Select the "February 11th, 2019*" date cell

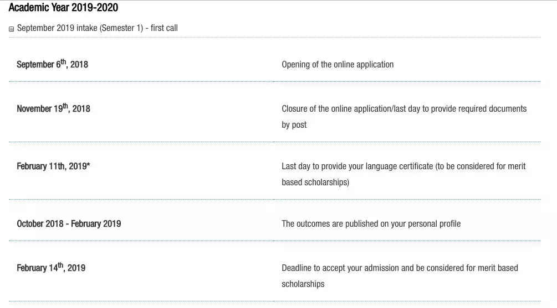click(x=52, y=166)
